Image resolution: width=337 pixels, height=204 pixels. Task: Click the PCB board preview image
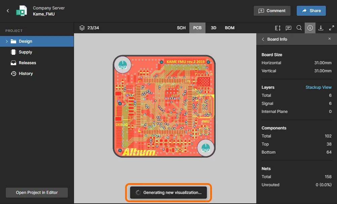point(164,106)
